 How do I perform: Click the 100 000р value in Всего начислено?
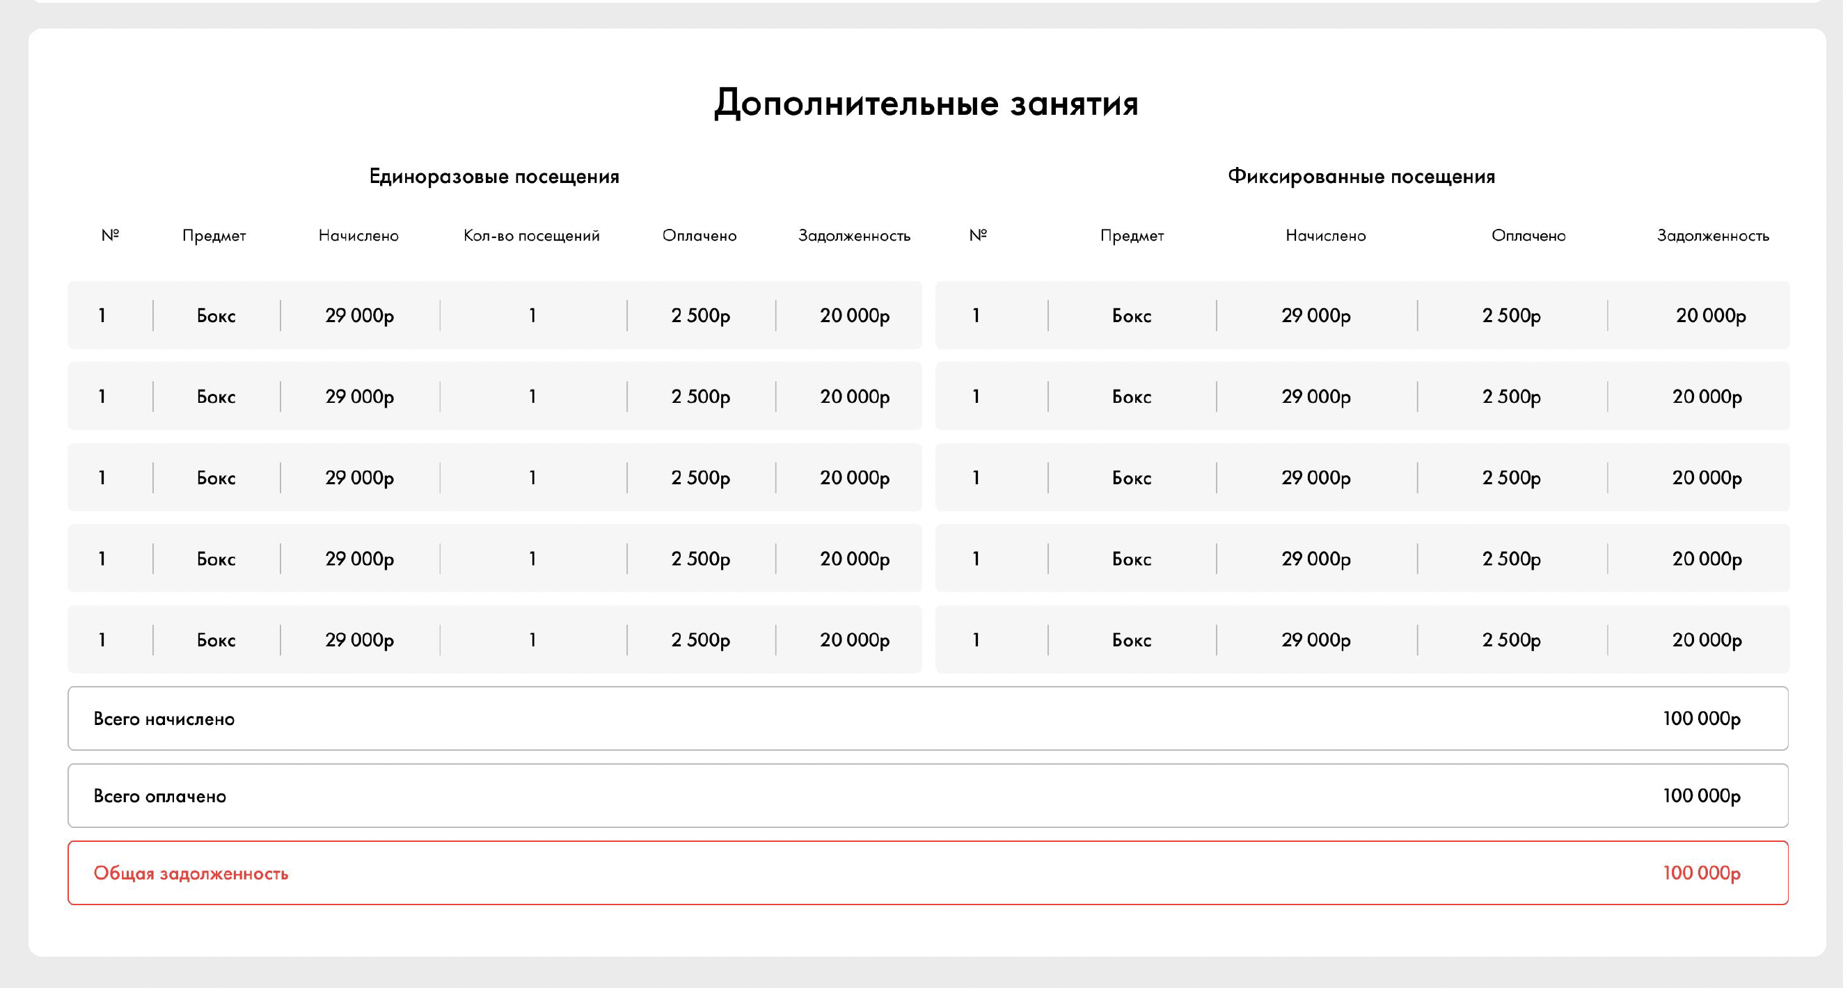point(1700,718)
